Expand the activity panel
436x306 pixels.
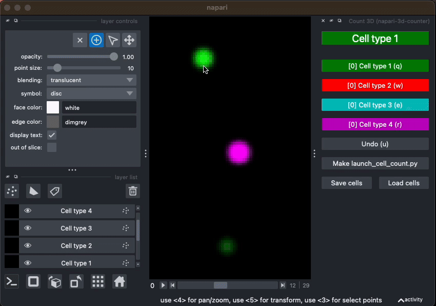[x=410, y=300]
